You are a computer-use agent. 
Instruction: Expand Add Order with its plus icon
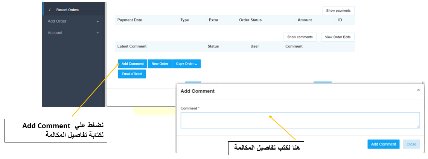(98, 21)
